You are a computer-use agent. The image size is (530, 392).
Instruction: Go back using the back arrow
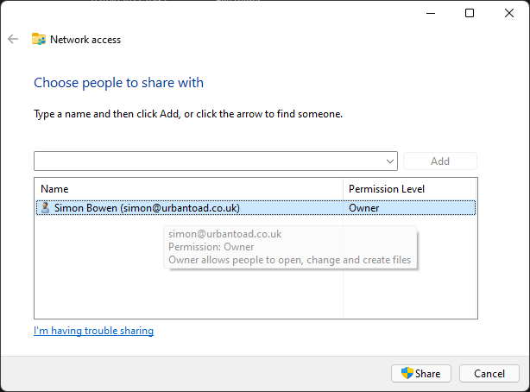pyautogui.click(x=13, y=39)
